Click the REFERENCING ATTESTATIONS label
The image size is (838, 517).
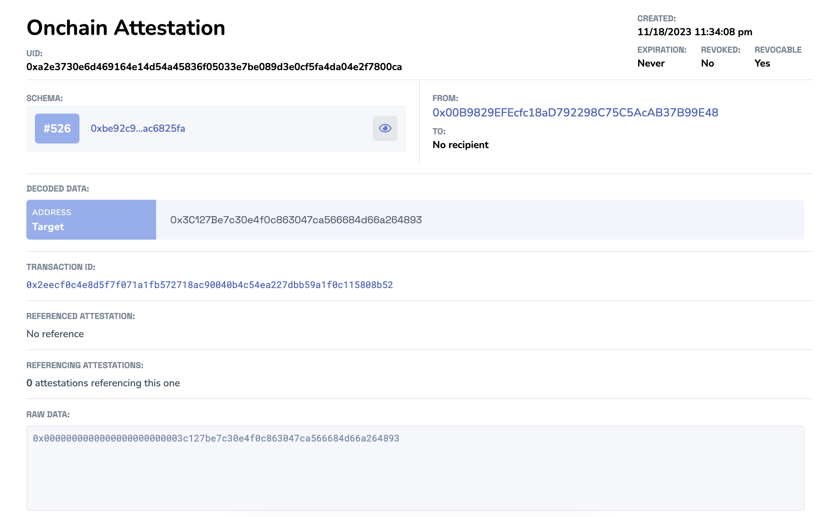pos(85,365)
